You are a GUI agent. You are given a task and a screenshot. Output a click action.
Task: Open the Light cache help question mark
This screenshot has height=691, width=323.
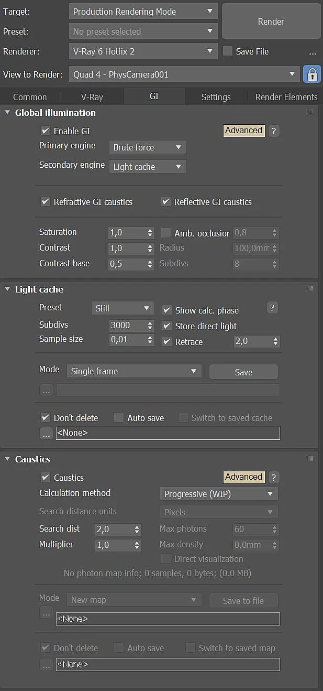pos(272,308)
